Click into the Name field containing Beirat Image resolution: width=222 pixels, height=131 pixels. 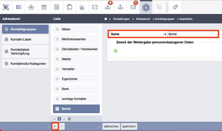tap(192, 34)
